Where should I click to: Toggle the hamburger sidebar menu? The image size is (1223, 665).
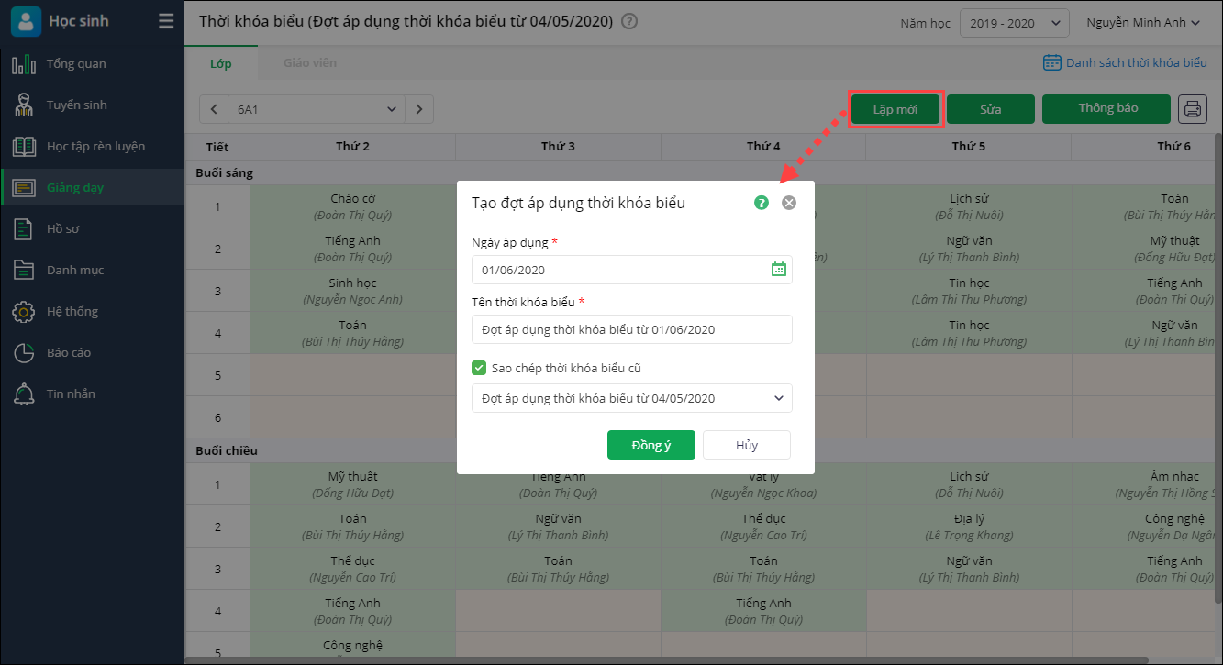[x=166, y=21]
